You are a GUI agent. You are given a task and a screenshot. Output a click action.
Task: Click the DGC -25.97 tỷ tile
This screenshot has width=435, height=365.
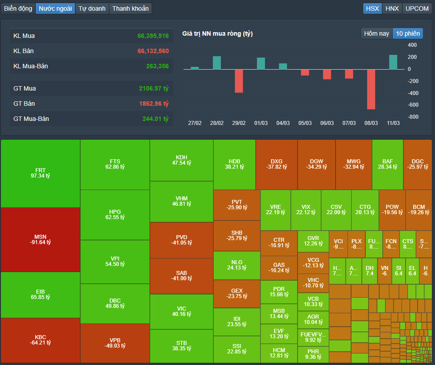[x=418, y=165]
